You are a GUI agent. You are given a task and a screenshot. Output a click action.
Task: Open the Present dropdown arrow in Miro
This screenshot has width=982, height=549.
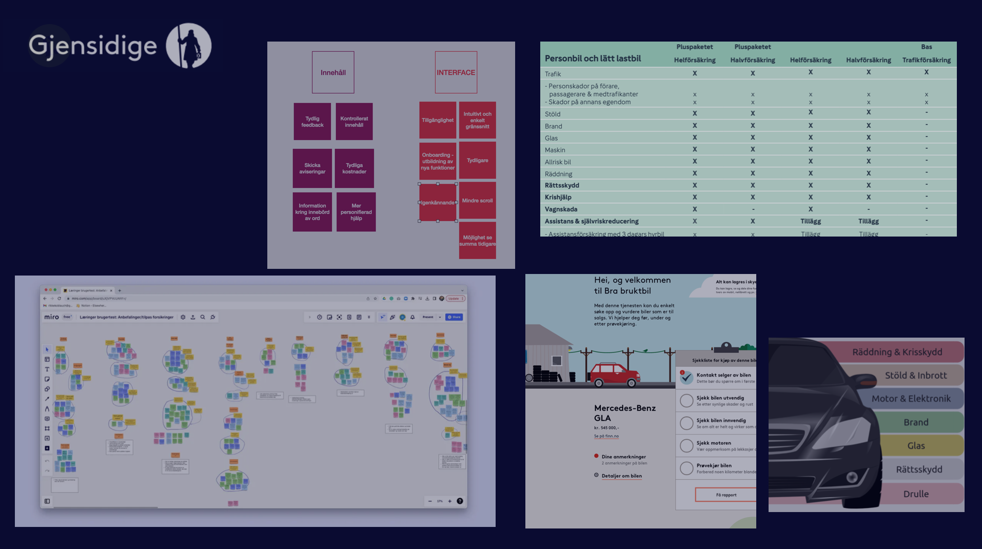click(440, 317)
